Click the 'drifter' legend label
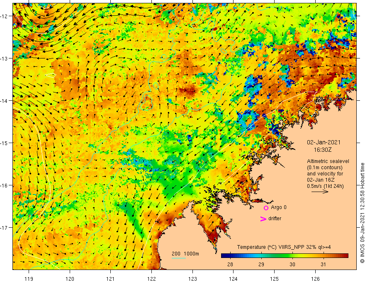 pos(275,219)
